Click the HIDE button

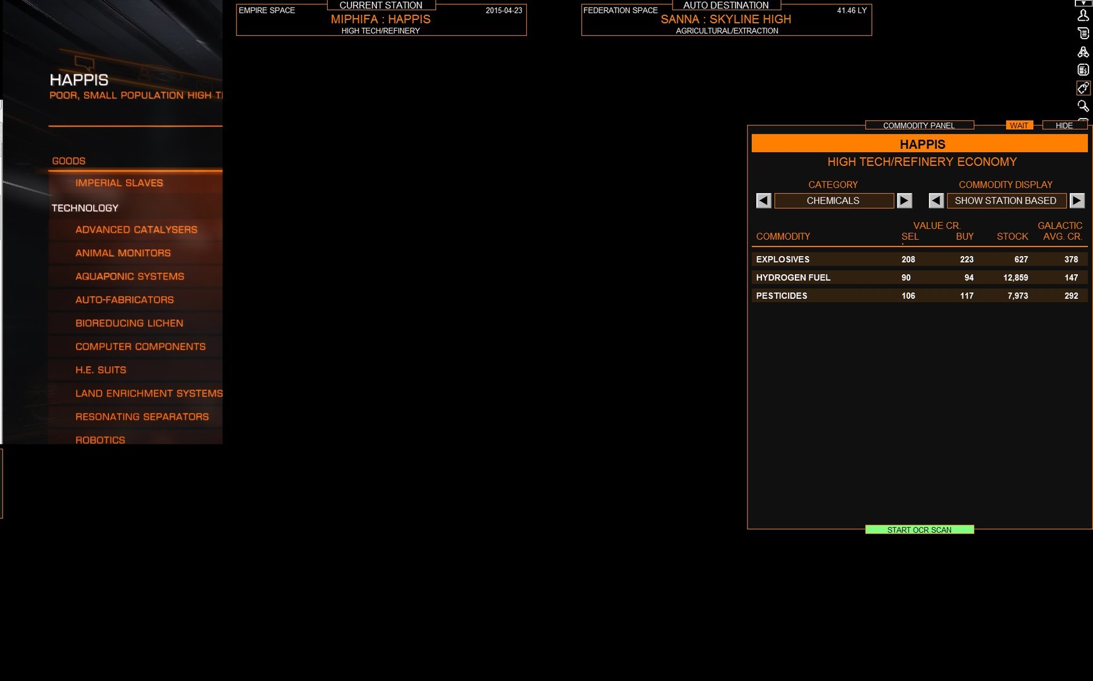point(1064,125)
